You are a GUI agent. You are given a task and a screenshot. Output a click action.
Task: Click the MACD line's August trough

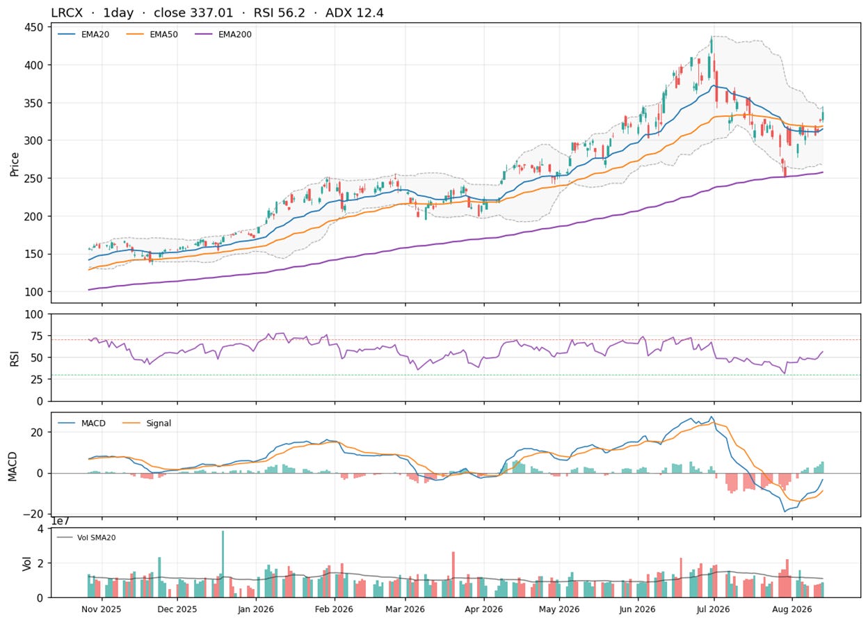coord(785,512)
